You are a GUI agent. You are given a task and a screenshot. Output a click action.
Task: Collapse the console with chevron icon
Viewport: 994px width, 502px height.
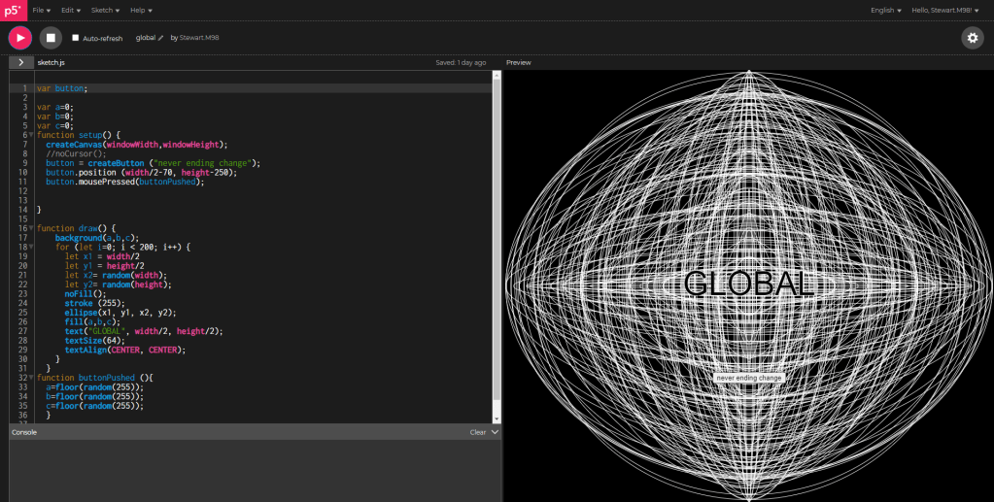[495, 432]
